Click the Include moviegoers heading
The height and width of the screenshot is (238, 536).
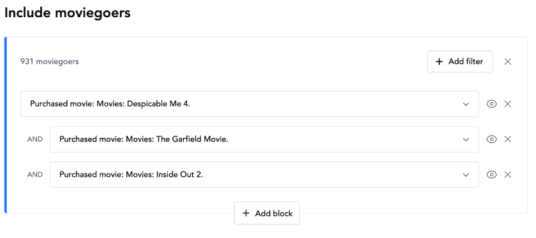68,13
